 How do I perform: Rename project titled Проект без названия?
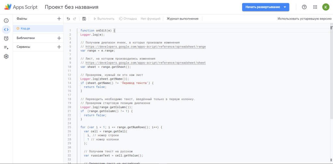point(71,7)
